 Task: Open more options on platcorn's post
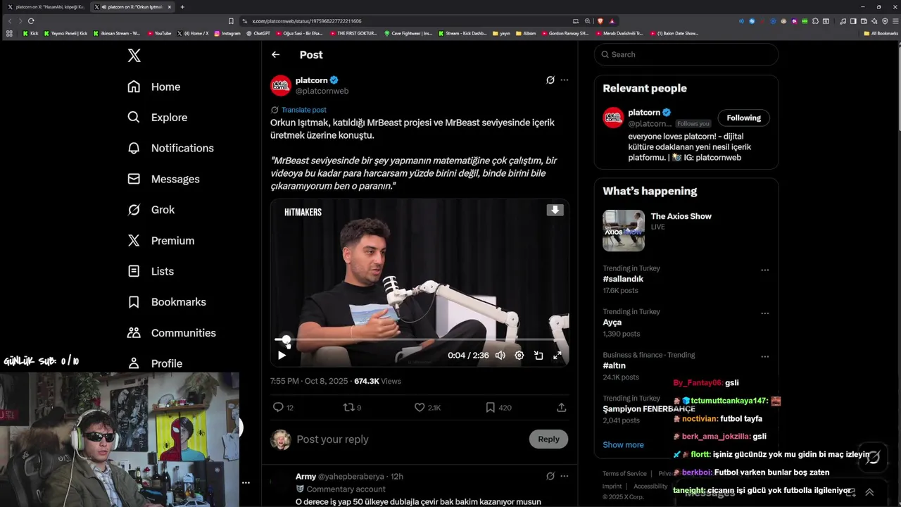[564, 80]
